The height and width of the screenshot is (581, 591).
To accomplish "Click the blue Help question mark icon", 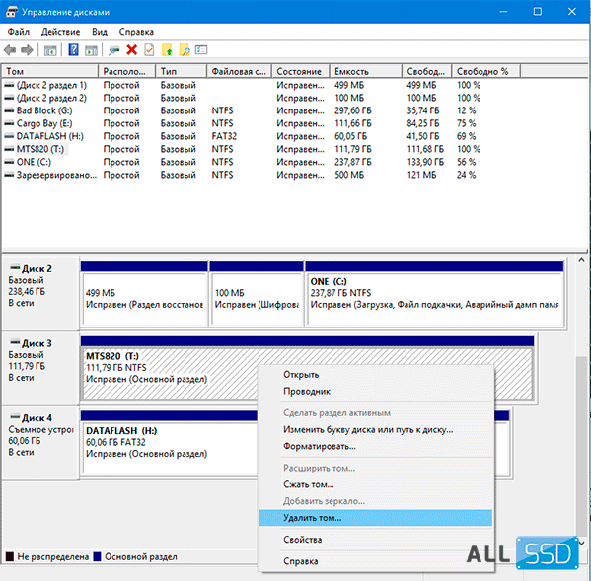I will coord(73,49).
